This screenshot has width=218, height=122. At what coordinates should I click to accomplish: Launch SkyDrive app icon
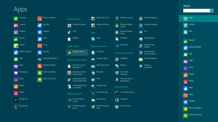point(40,25)
